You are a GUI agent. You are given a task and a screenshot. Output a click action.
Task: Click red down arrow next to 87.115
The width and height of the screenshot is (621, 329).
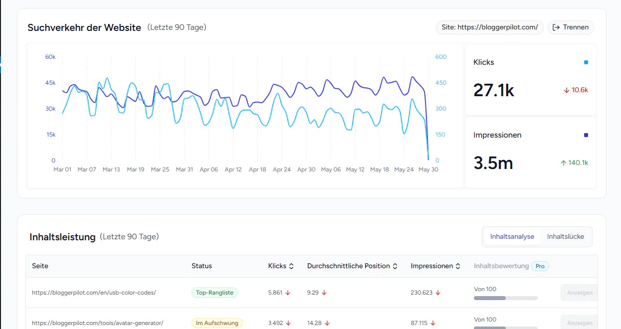(x=433, y=323)
